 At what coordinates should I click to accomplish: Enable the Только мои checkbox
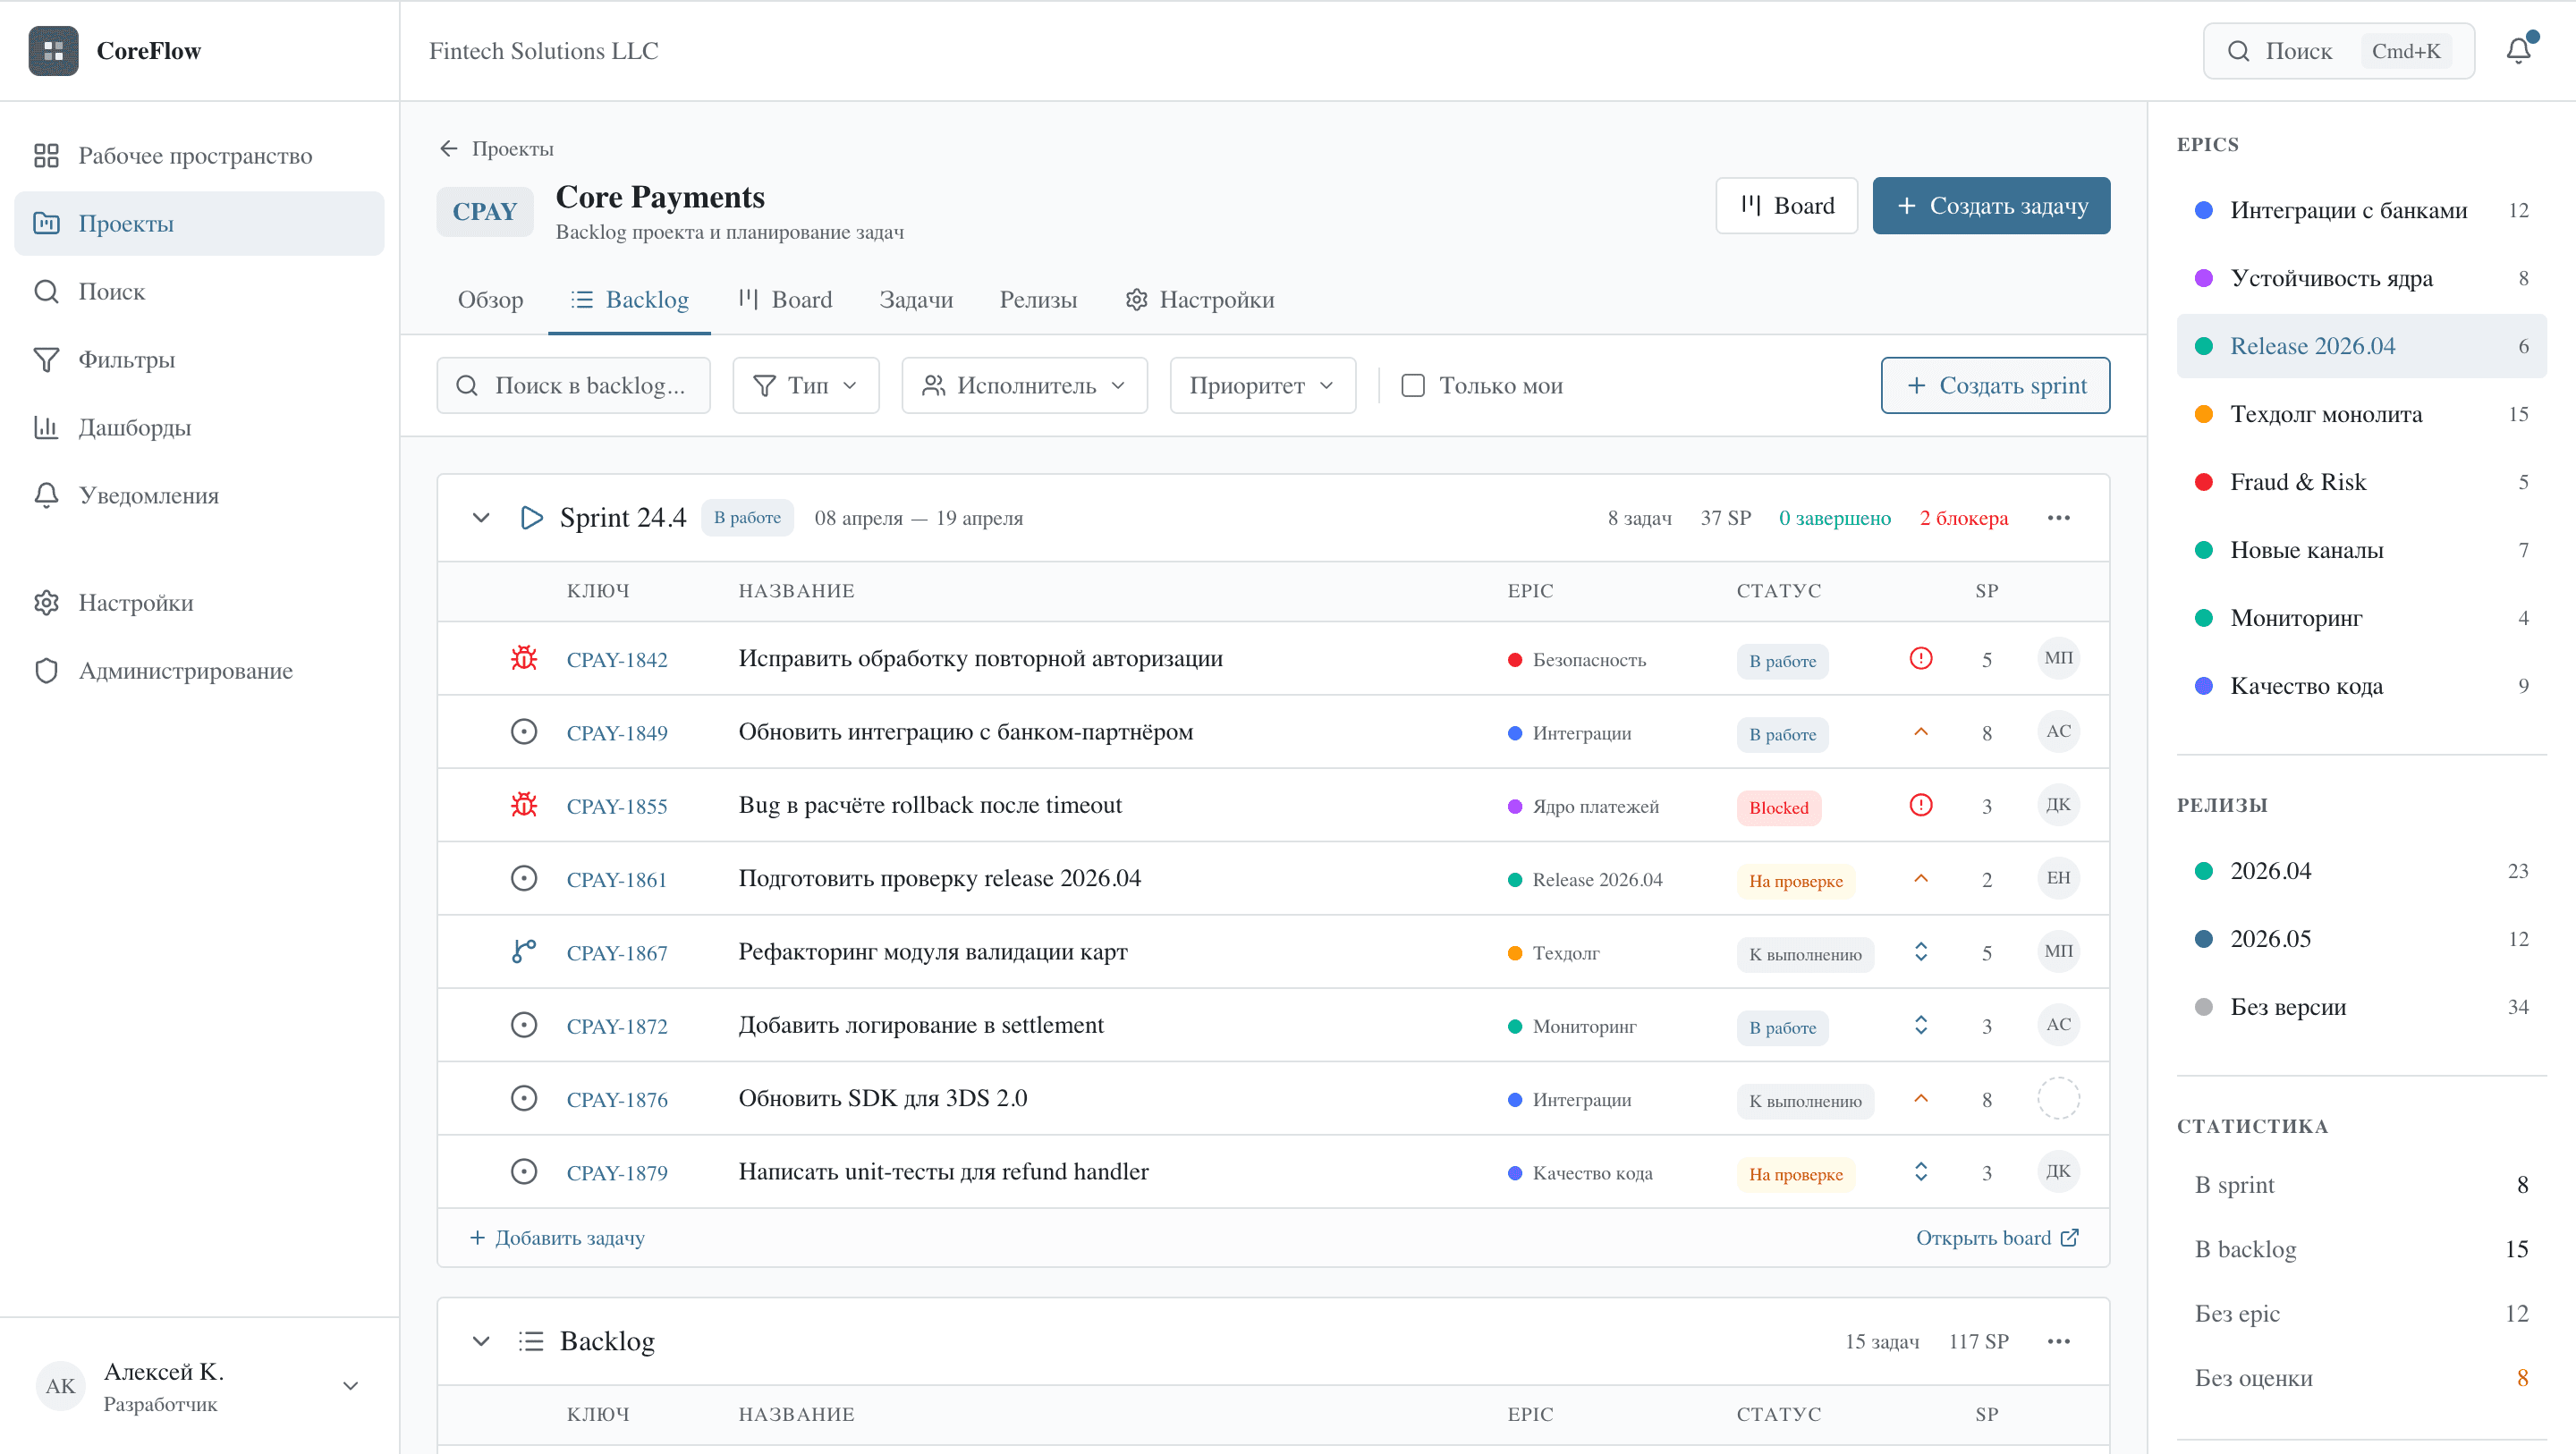[1413, 385]
